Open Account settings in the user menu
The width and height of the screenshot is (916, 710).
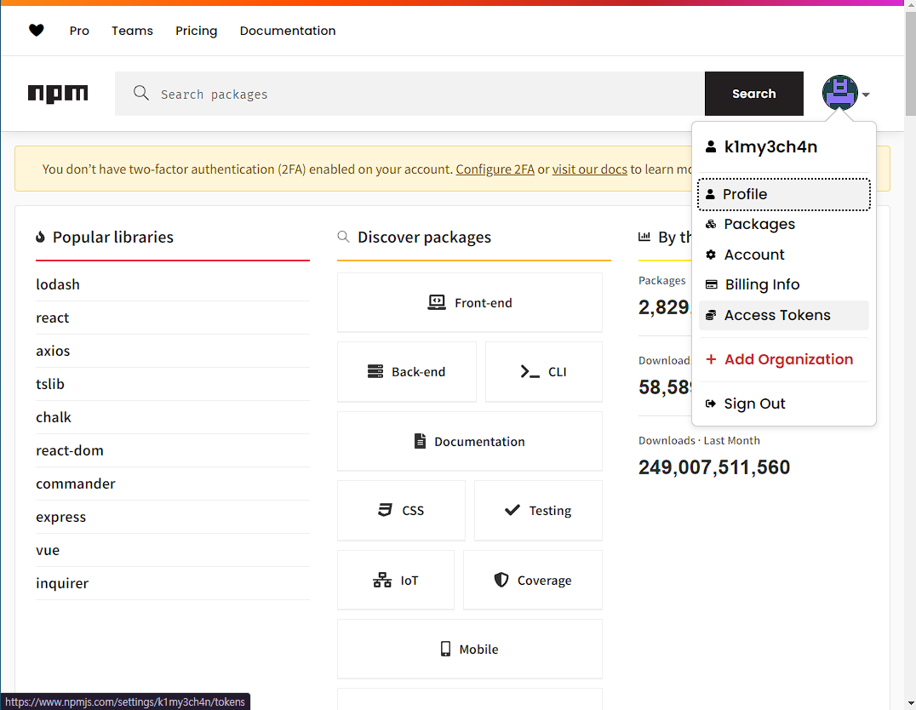(783, 255)
